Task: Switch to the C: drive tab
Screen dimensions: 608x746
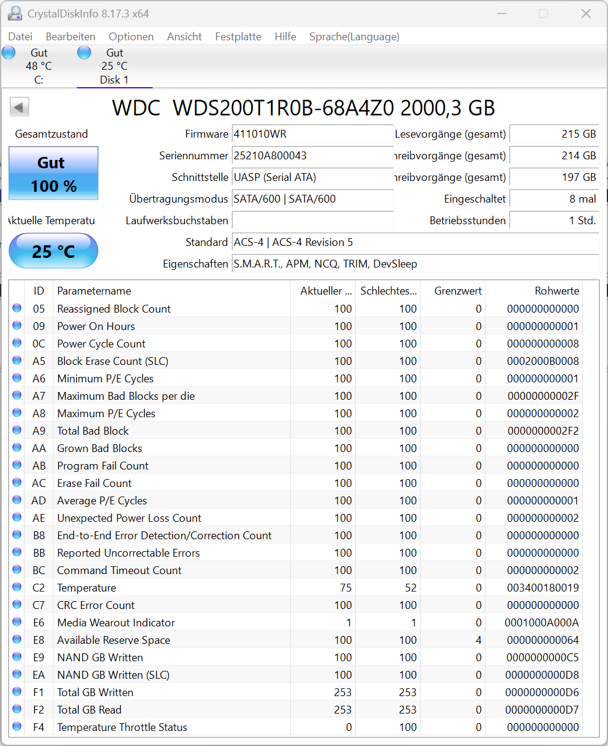Action: pyautogui.click(x=38, y=66)
